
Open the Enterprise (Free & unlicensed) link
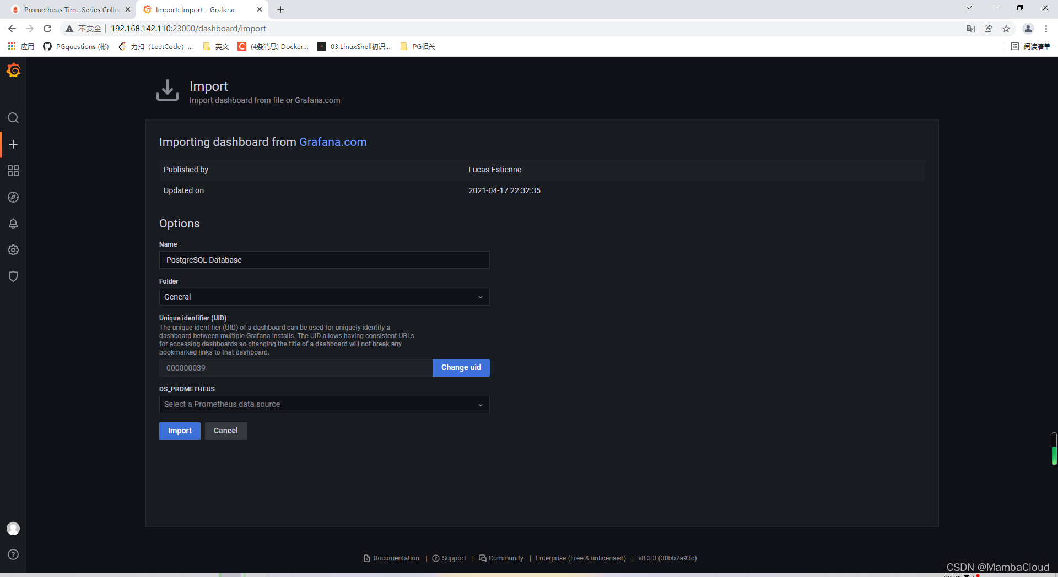[x=581, y=558]
